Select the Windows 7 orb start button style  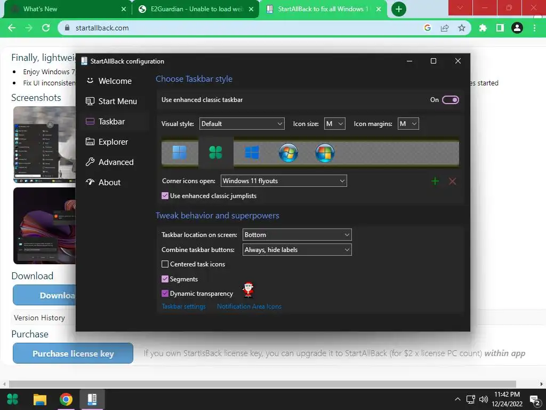pos(288,153)
